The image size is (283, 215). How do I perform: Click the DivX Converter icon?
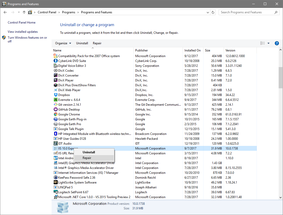click(x=56, y=76)
